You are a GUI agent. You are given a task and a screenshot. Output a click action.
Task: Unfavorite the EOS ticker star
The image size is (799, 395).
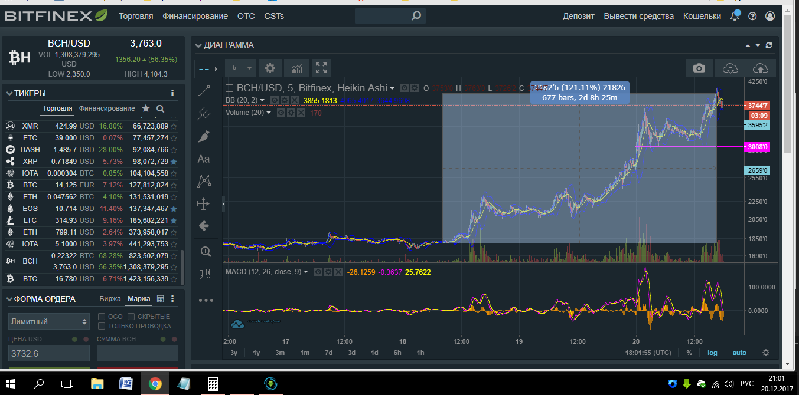pyautogui.click(x=174, y=209)
